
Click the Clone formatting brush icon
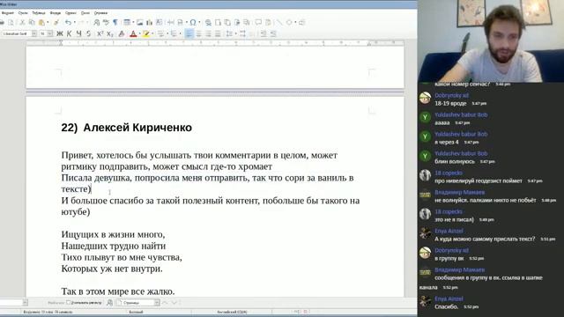[x=56, y=22]
